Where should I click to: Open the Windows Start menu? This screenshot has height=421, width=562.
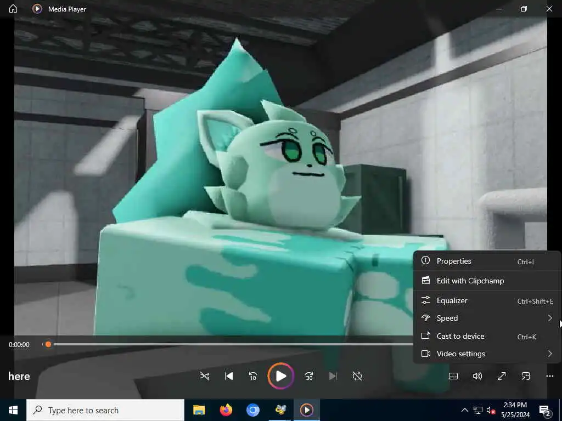click(13, 410)
